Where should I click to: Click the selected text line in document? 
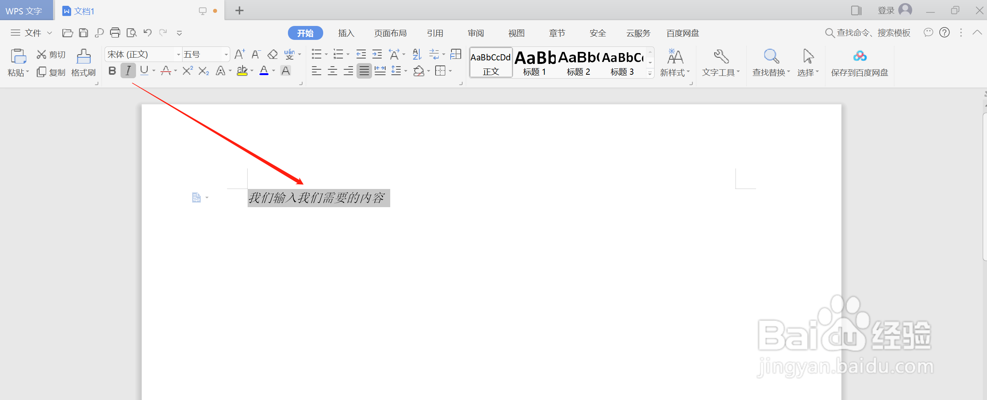click(x=319, y=198)
